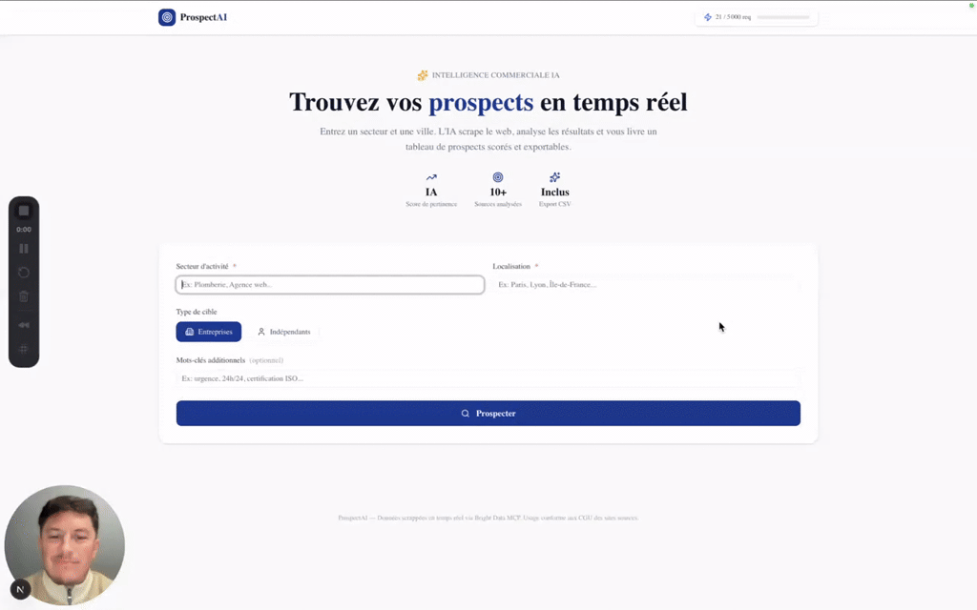Click the ProspectAI brand name text
Screen dimensions: 977x610
pyautogui.click(x=204, y=17)
